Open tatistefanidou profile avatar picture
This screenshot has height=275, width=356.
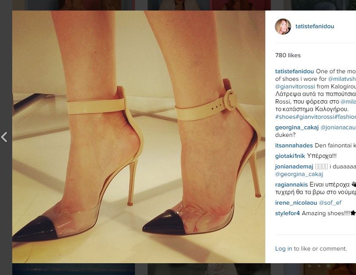pyautogui.click(x=283, y=27)
